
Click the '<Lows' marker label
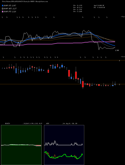coord(123,56)
